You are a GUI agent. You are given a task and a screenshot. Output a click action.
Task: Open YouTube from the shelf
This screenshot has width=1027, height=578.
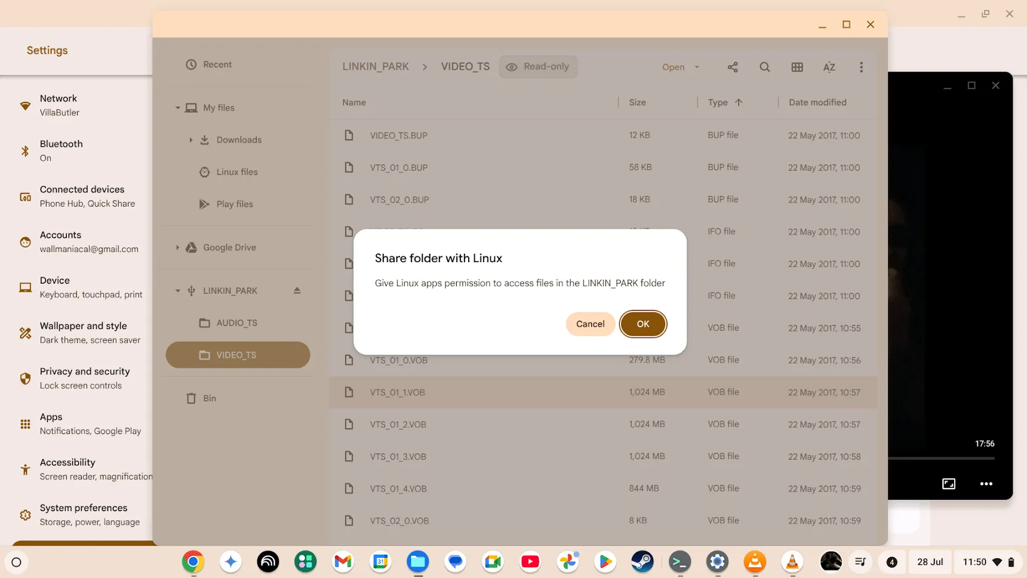[x=530, y=562]
